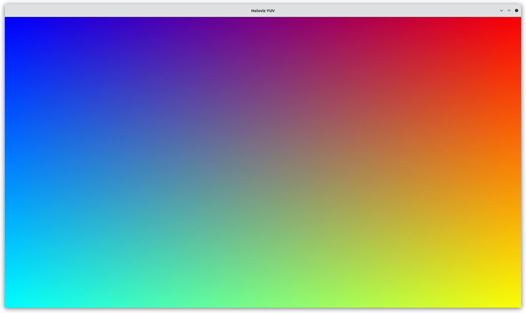Screen dimensions: 526x313
Task: Click the teal region in the lower-left quadrant
Action: coord(134,234)
